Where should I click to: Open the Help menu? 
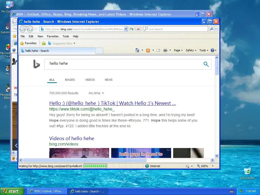coord(75,36)
